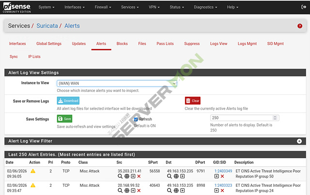Add source 35.203.211.41 to suppress list
This screenshot has height=195, width=310.
coord(133,176)
